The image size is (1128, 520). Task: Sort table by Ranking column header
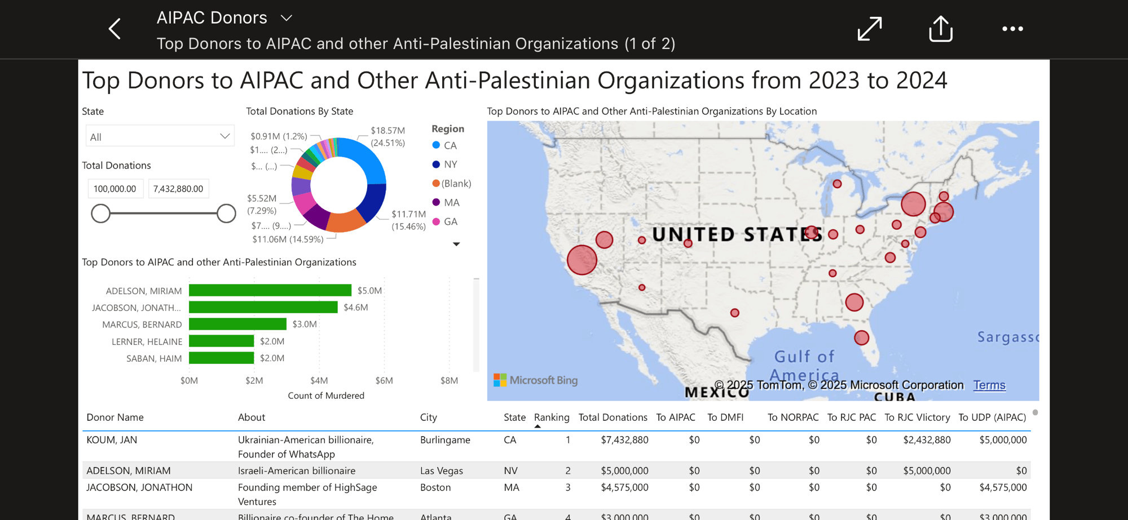coord(551,417)
